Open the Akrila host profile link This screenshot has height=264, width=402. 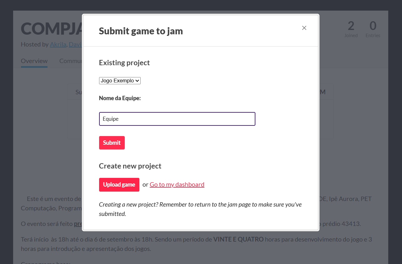tap(58, 44)
